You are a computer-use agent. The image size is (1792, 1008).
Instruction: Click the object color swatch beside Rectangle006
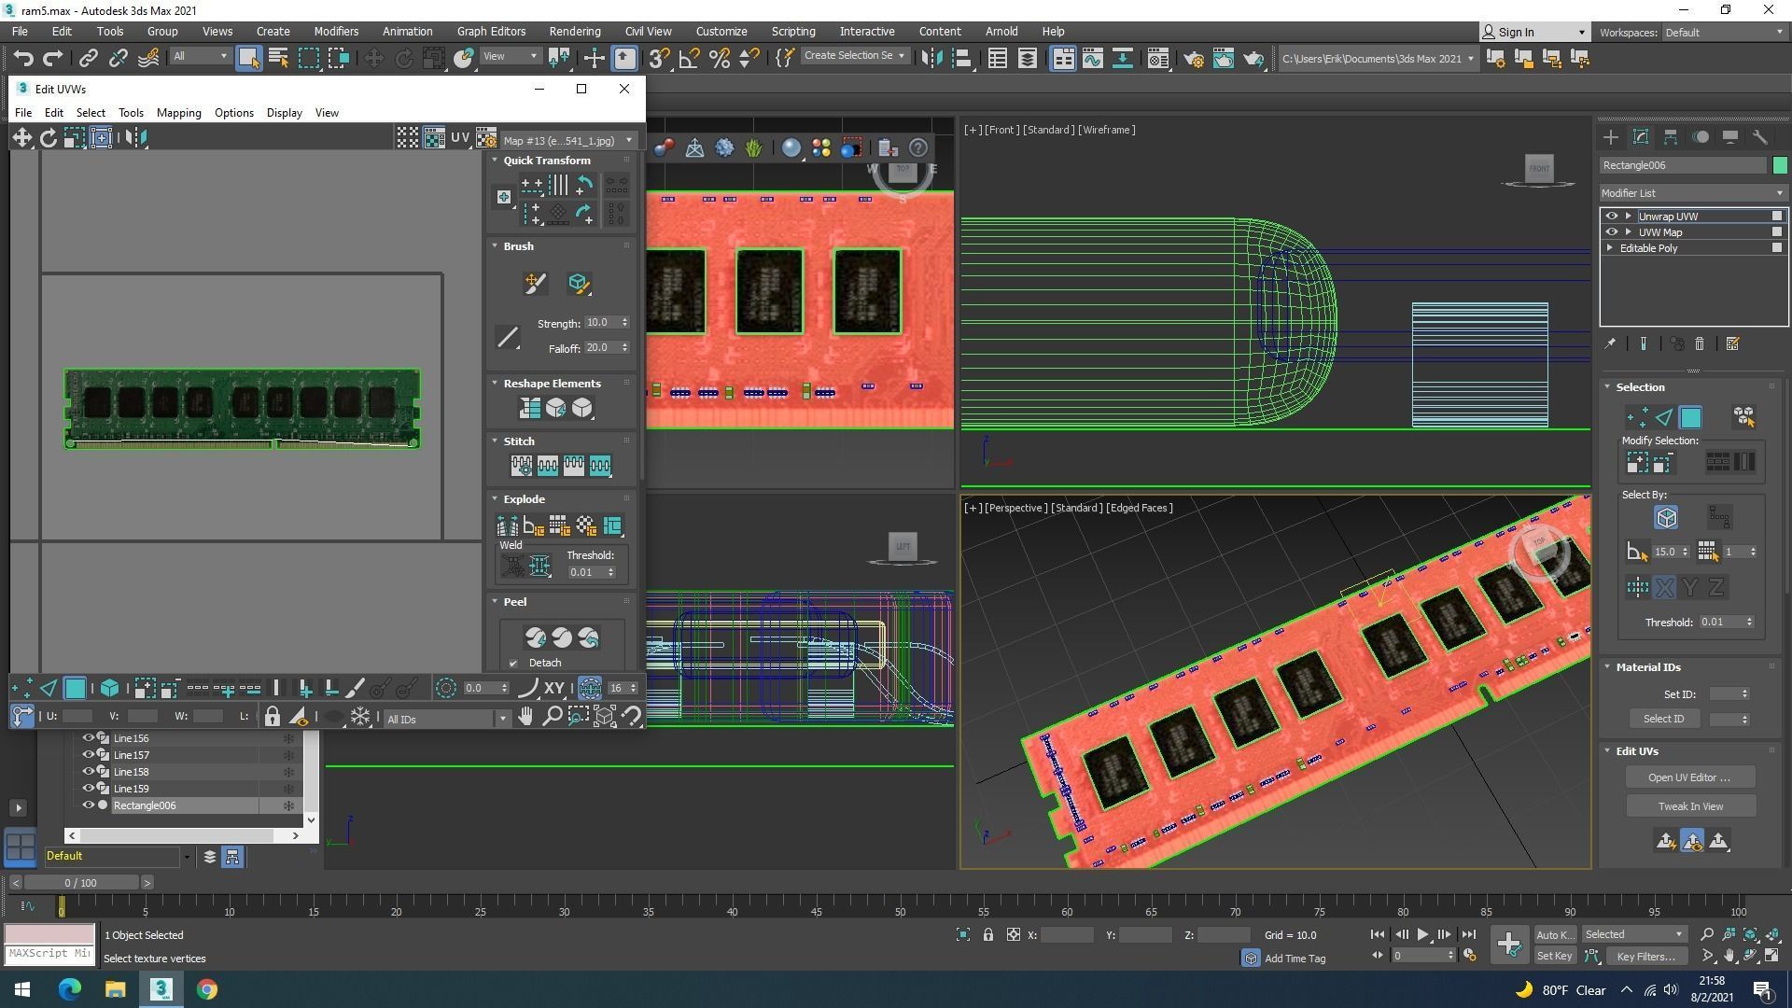[1780, 165]
